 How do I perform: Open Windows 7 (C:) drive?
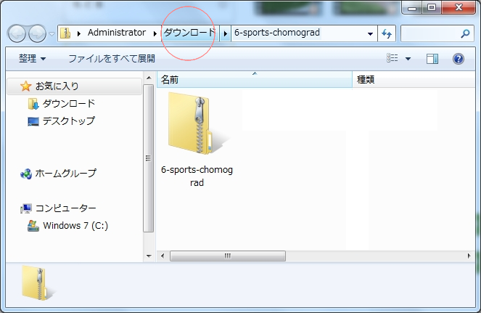tap(75, 225)
